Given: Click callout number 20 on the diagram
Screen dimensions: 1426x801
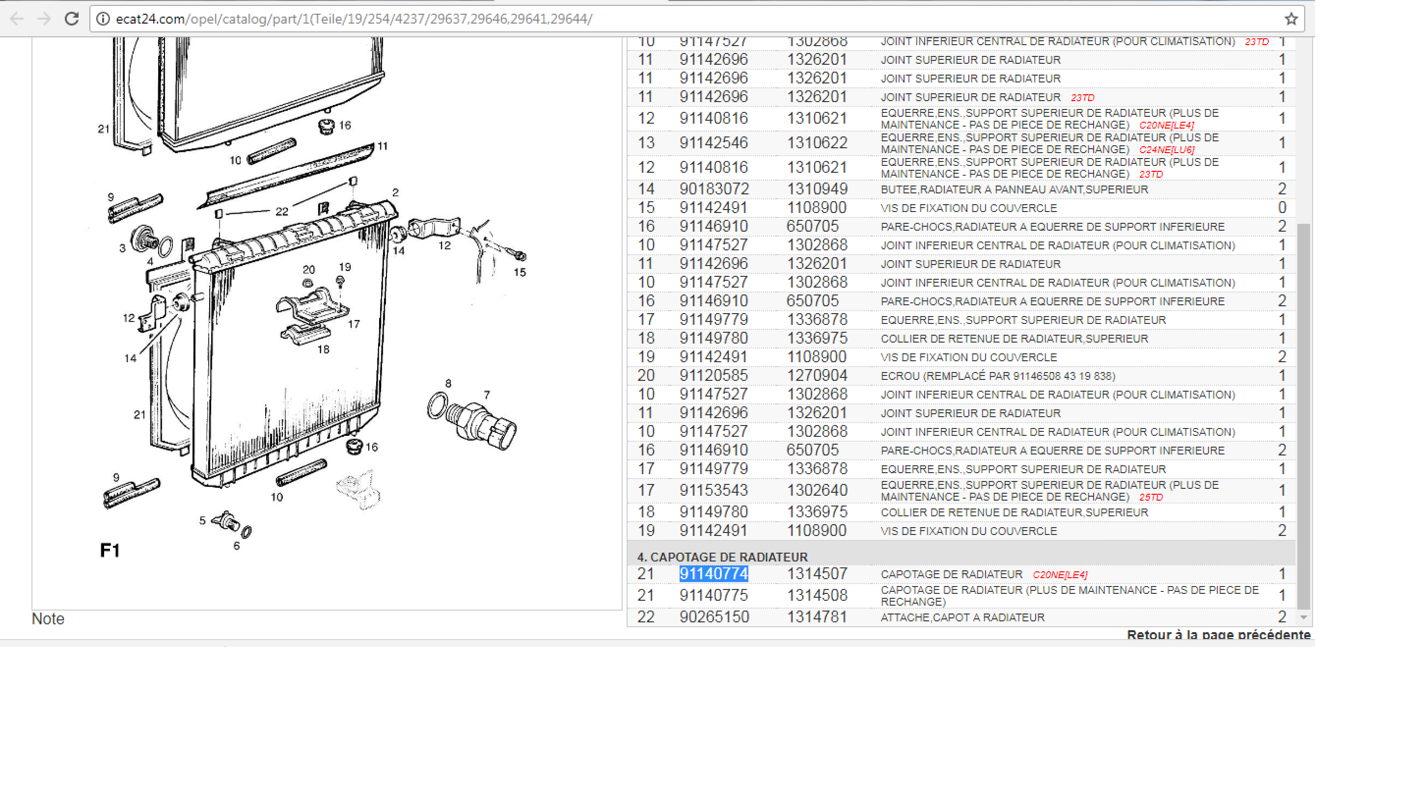Looking at the screenshot, I should pyautogui.click(x=308, y=269).
